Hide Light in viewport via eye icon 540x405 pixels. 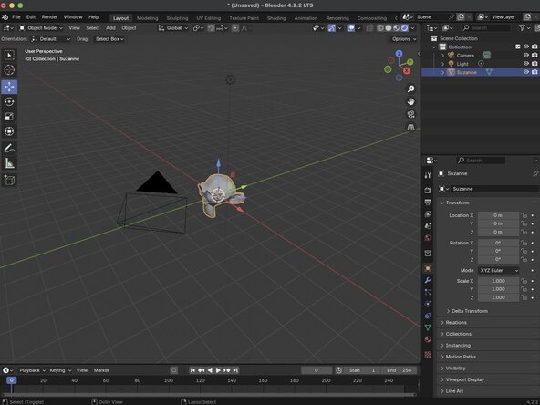tap(526, 64)
